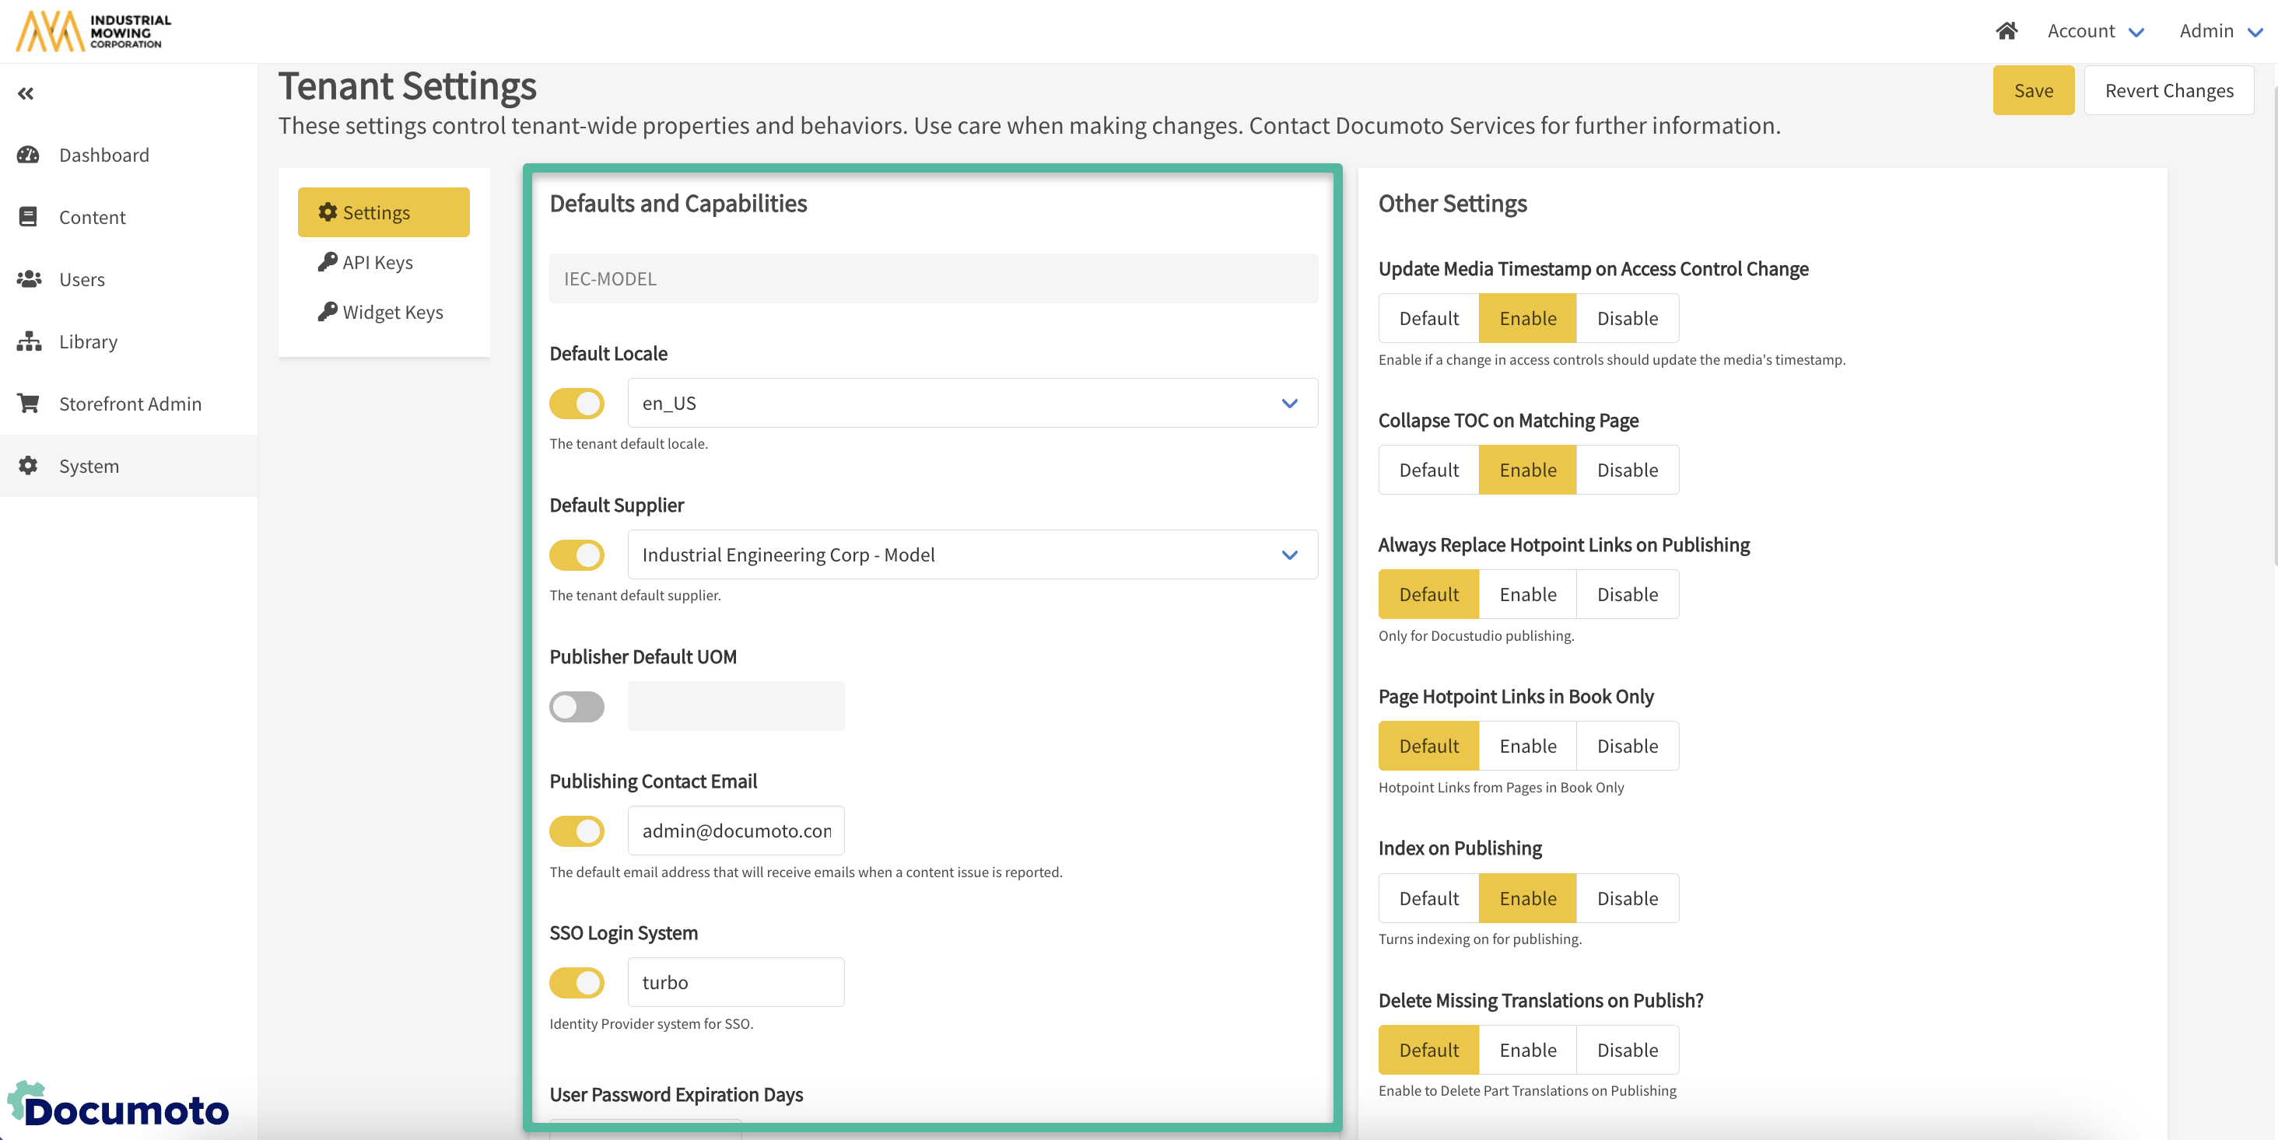The height and width of the screenshot is (1140, 2278).
Task: Click the Users group icon
Action: [28, 279]
